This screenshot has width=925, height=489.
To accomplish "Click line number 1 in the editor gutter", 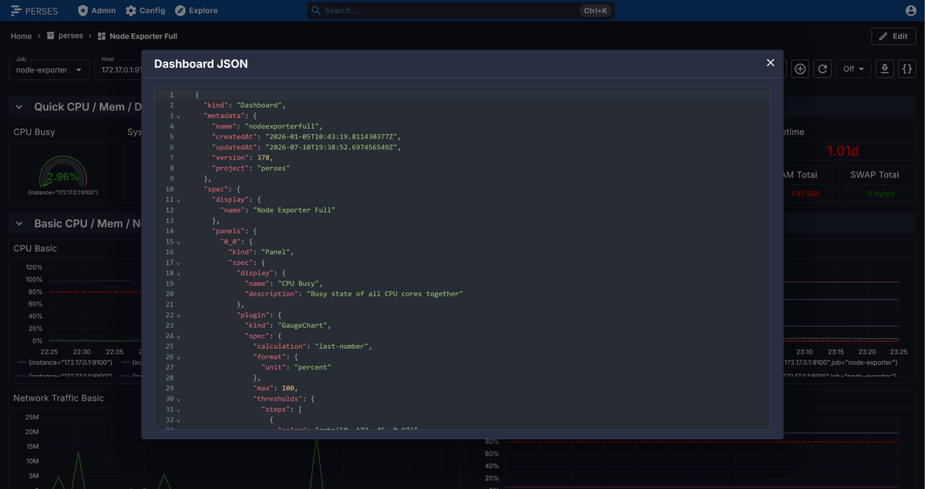I will point(171,95).
